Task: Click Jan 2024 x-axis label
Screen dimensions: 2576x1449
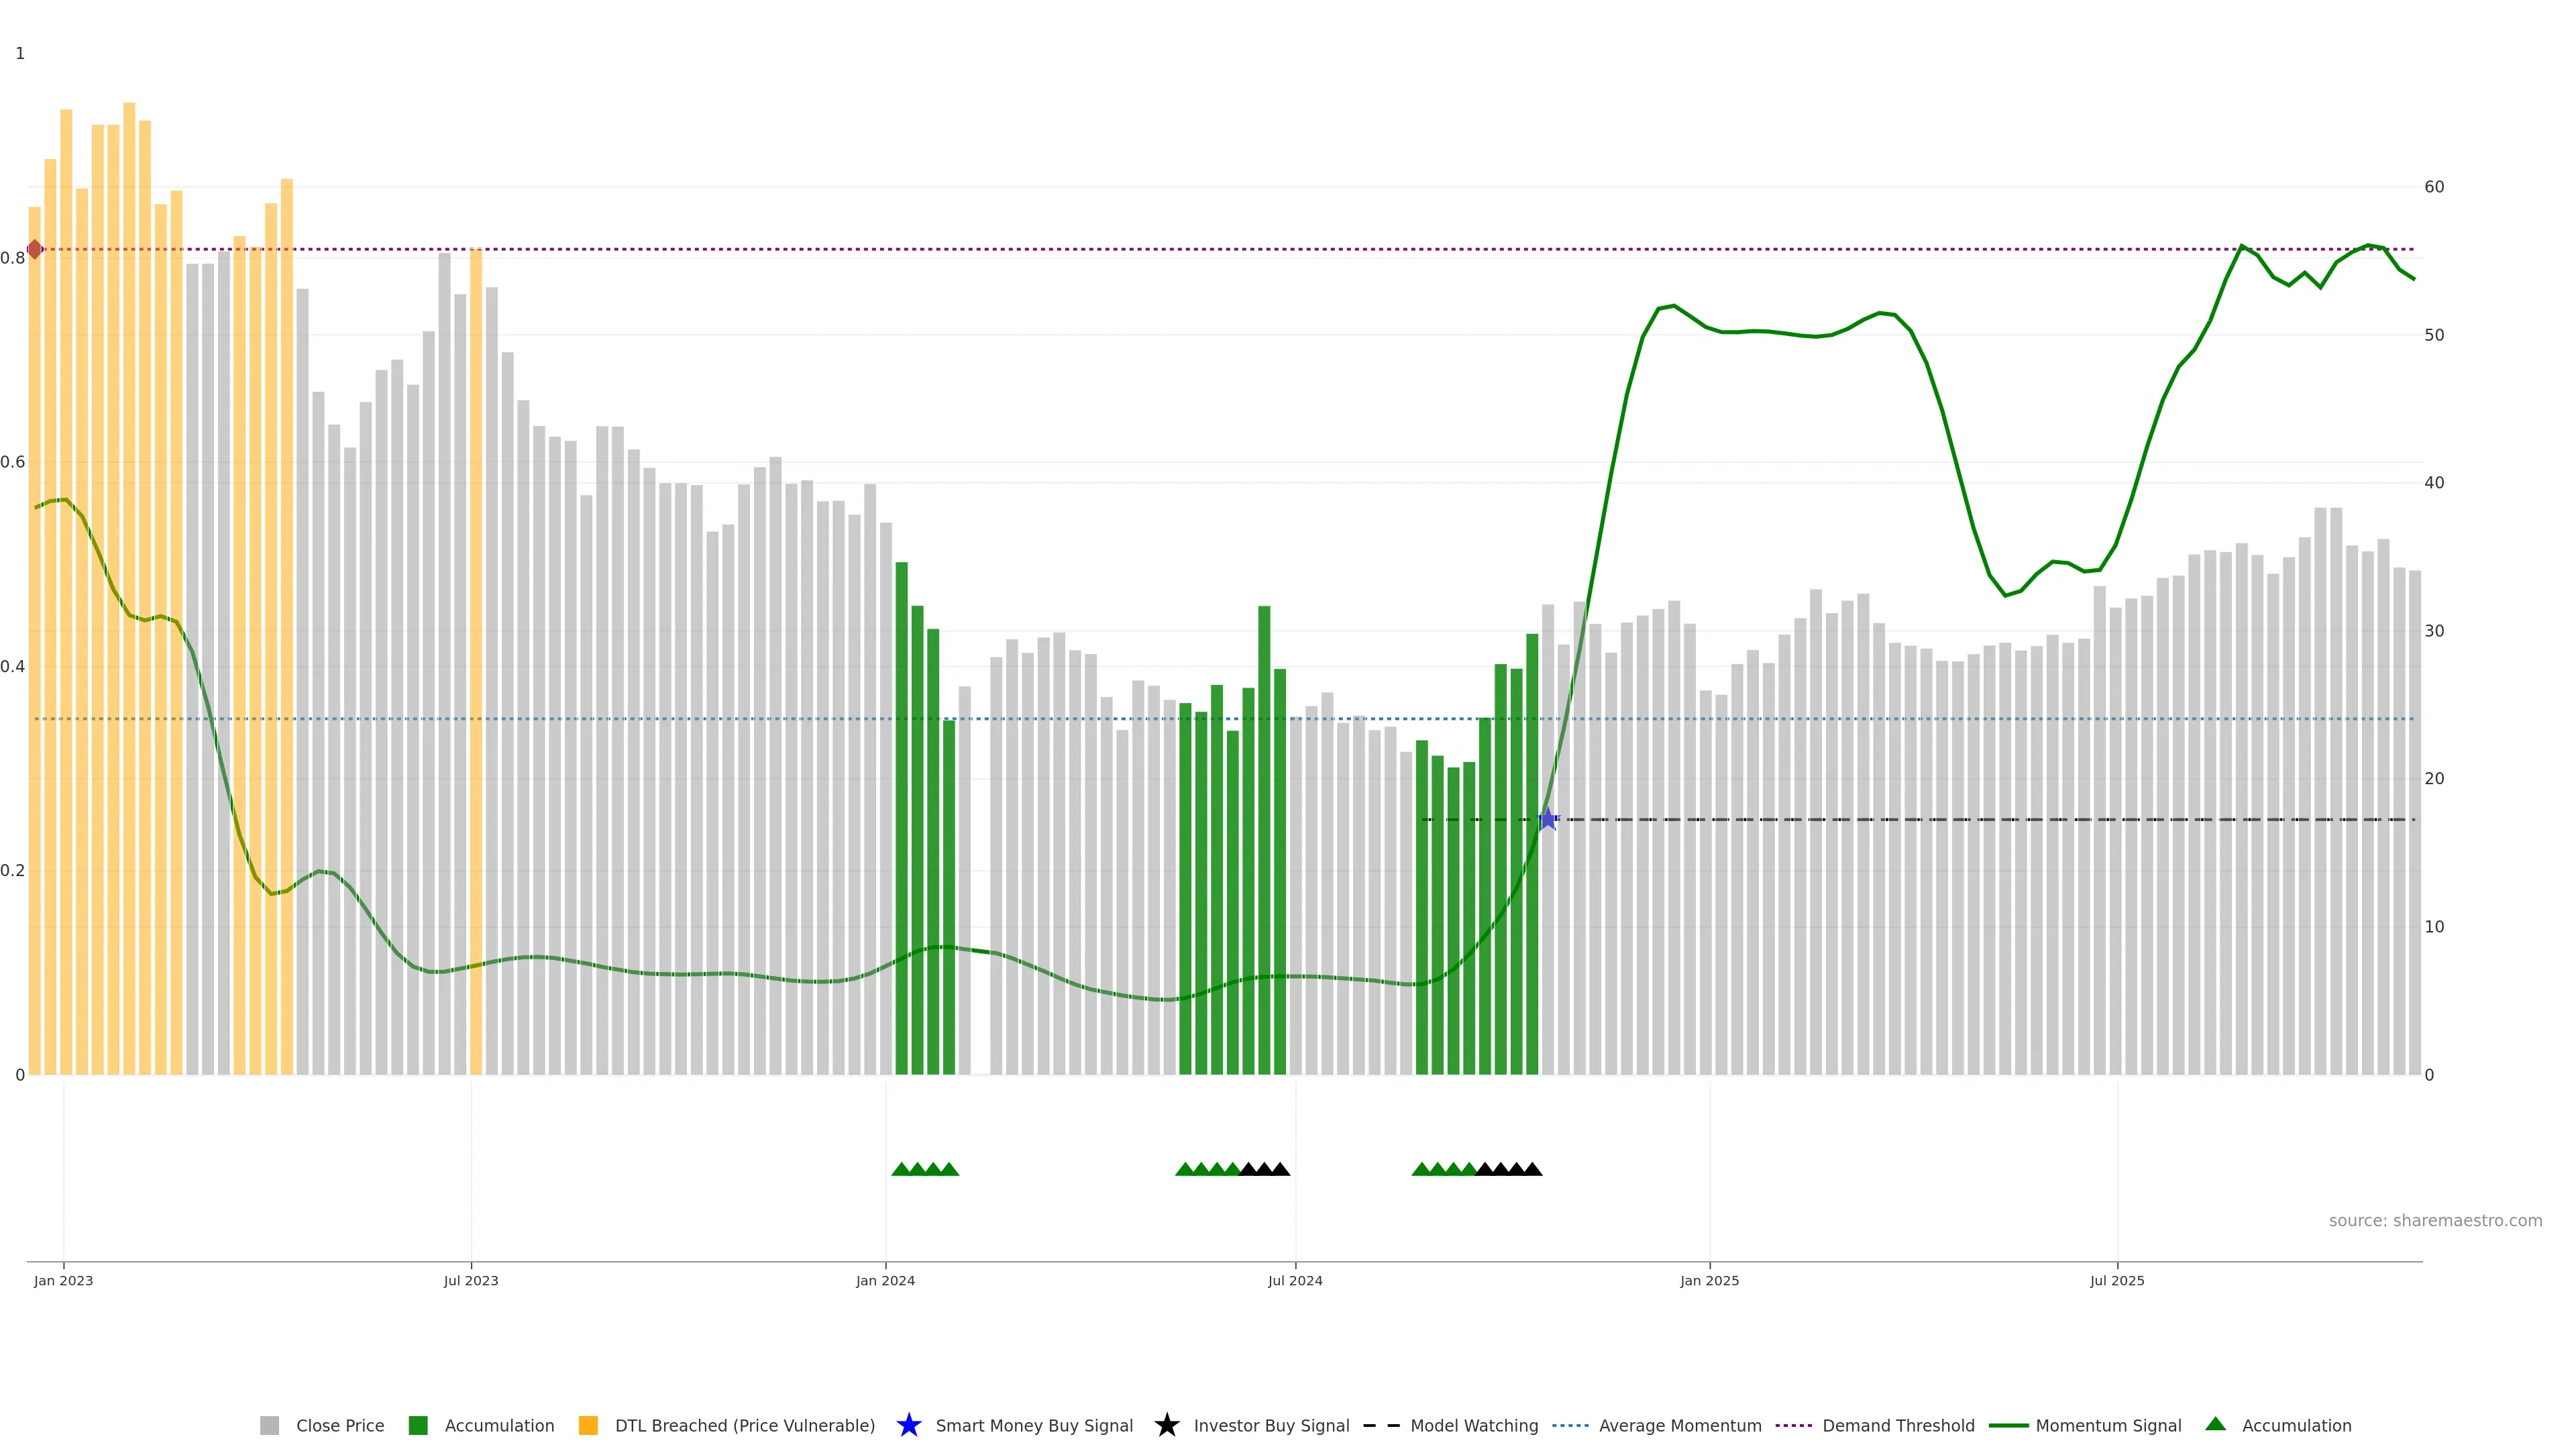Action: [x=885, y=1280]
